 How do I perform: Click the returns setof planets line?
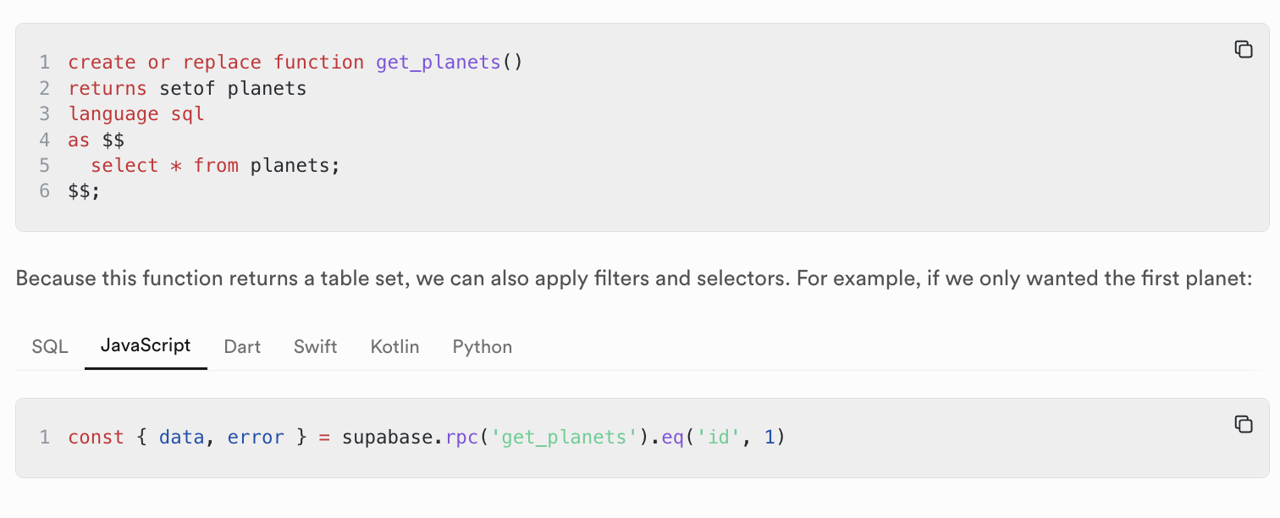tap(187, 88)
